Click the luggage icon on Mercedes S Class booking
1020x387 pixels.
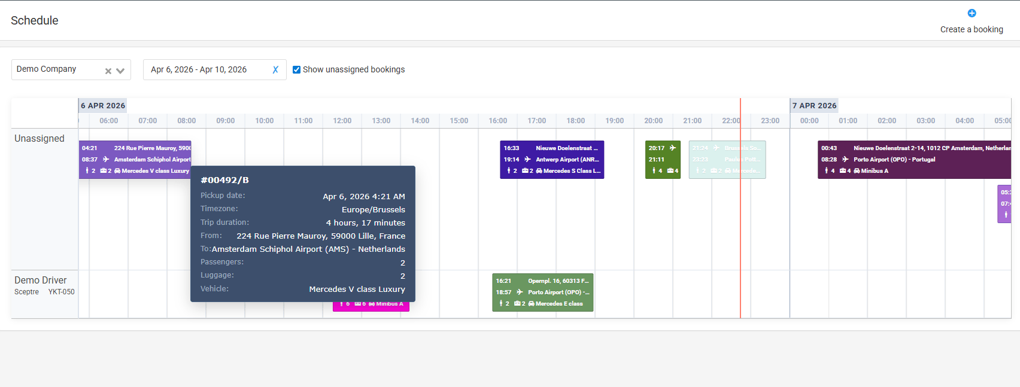525,170
